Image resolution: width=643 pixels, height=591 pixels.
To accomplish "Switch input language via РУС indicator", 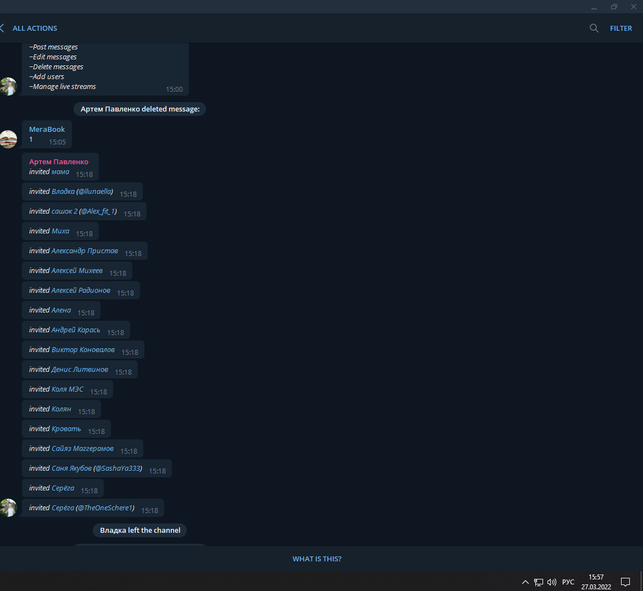I will [568, 582].
